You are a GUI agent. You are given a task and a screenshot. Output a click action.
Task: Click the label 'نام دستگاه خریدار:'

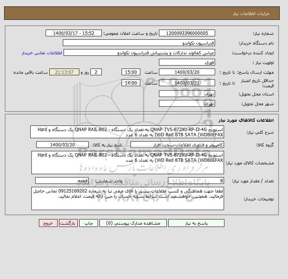point(256,43)
